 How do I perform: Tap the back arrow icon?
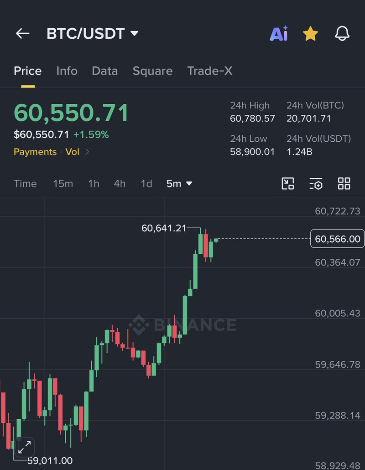[x=22, y=33]
